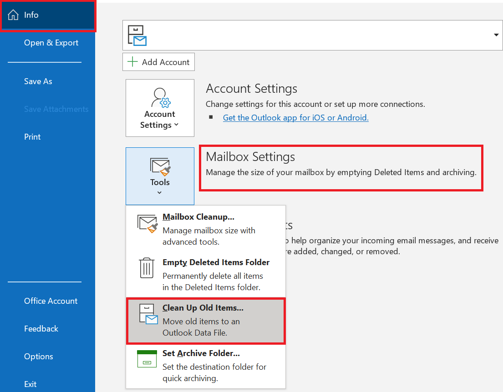The width and height of the screenshot is (503, 392).
Task: Click 'Change settings for this account' description
Action: 315,104
